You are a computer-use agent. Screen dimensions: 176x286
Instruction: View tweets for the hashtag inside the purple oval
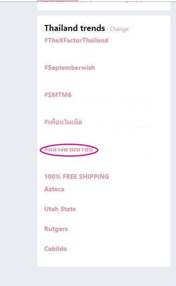pos(68,150)
